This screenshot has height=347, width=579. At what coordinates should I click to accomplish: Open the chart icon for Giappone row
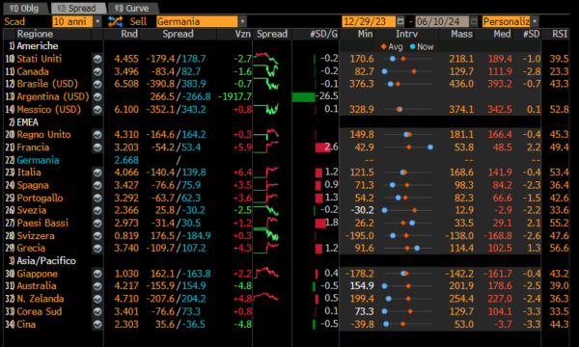pos(97,274)
